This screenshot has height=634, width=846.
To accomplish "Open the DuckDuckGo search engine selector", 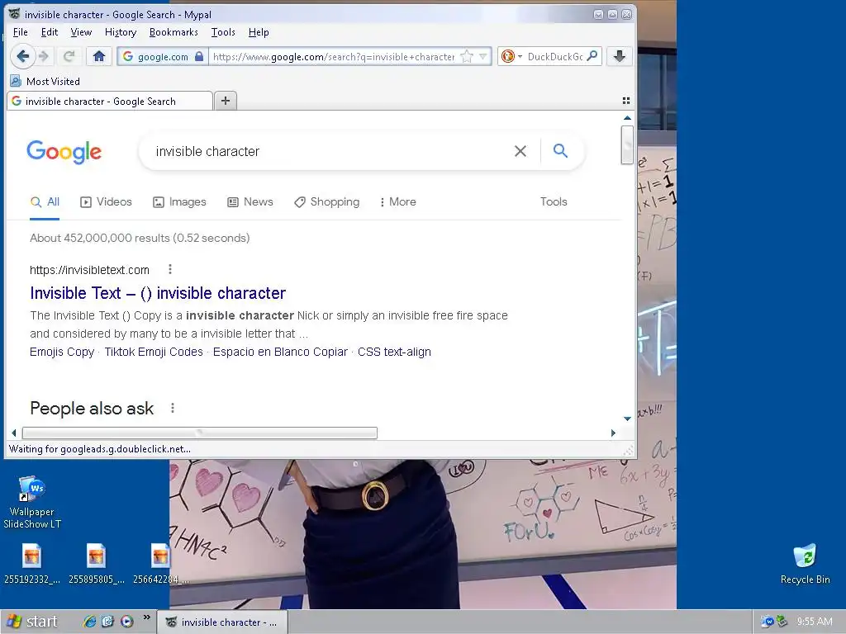I will (x=511, y=57).
